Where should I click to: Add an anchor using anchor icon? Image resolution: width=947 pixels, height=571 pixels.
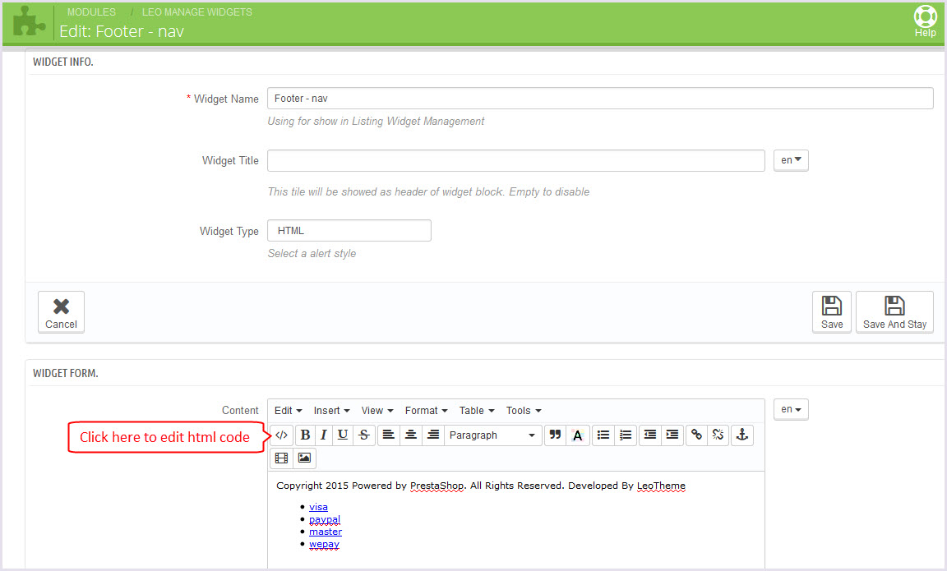pos(741,435)
